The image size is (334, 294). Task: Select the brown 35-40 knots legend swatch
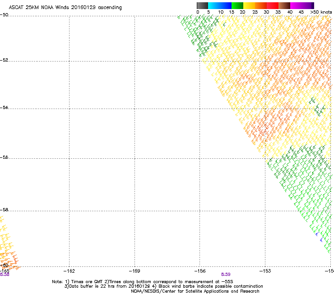click(x=284, y=5)
